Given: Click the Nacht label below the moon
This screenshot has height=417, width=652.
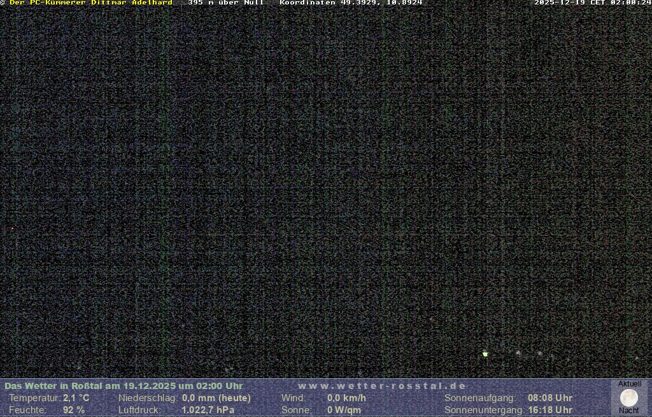Looking at the screenshot, I should click(x=629, y=411).
